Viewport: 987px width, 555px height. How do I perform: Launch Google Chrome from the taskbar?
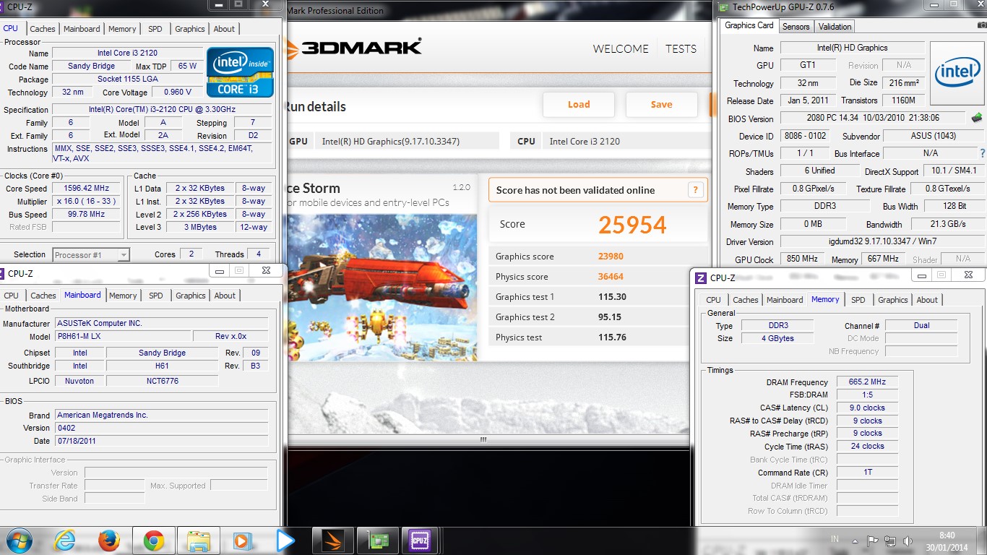[x=153, y=541]
